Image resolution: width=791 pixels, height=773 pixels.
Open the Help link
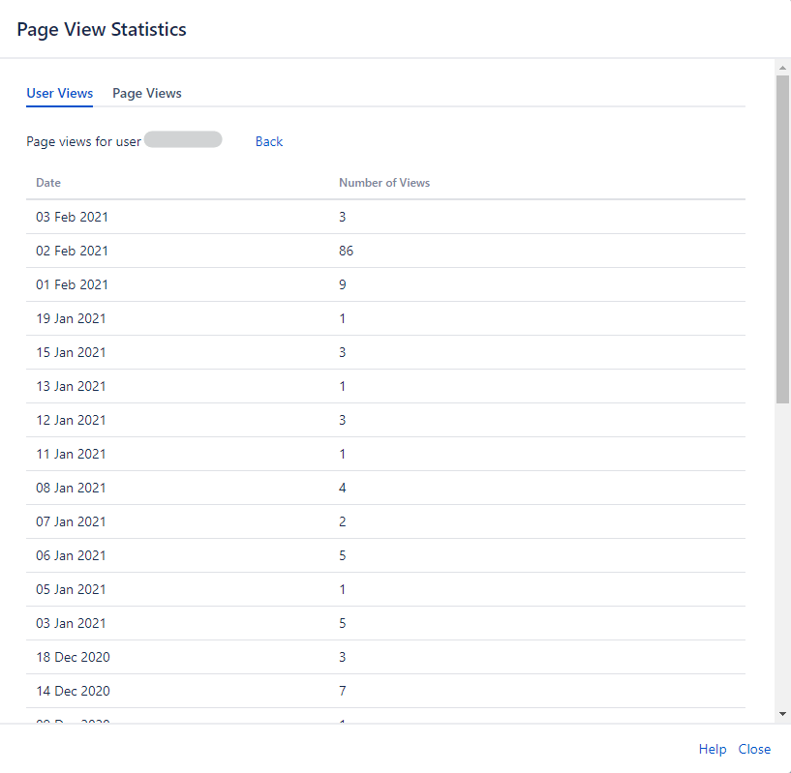712,749
